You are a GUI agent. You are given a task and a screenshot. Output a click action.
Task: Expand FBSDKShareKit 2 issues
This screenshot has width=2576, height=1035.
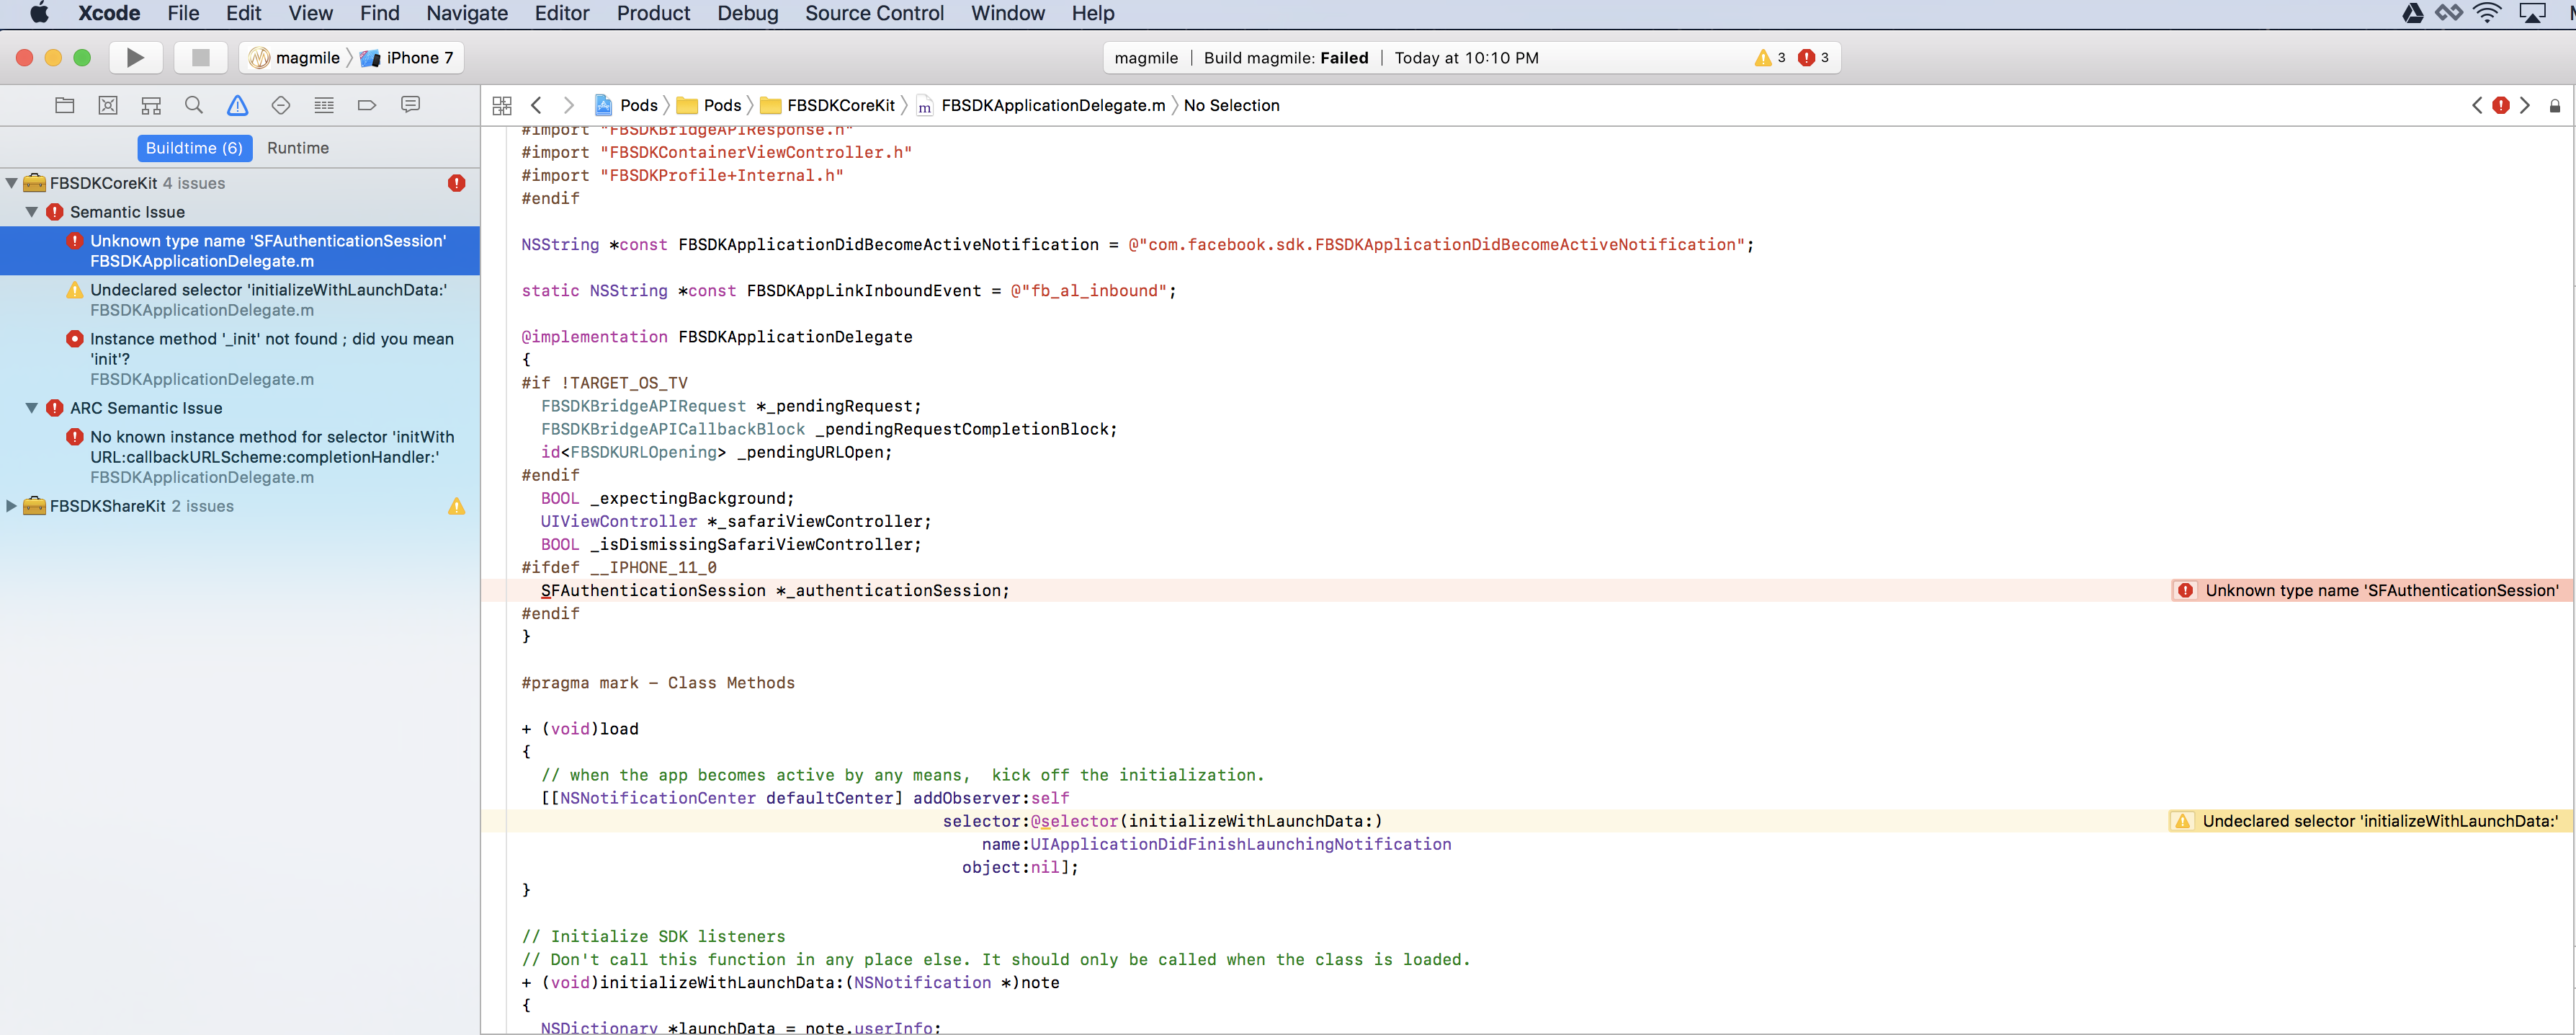(x=11, y=505)
